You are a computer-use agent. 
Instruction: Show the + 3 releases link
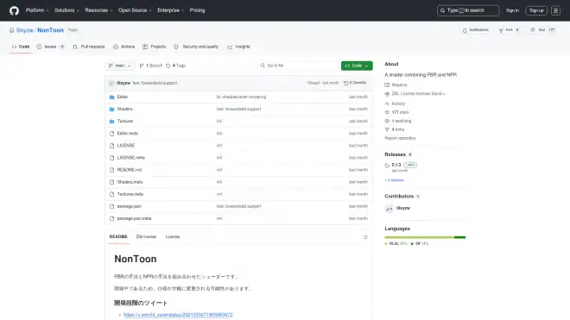coord(394,180)
